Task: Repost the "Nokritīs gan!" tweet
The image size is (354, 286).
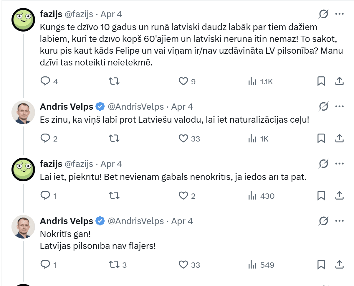Action: pos(114,264)
